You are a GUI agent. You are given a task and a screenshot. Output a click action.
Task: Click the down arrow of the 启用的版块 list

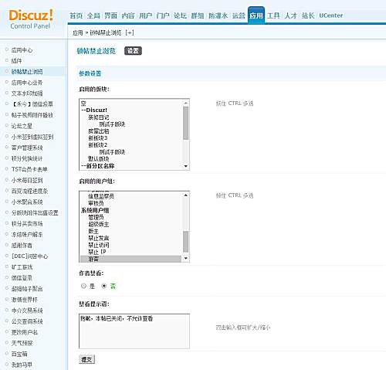(186, 166)
